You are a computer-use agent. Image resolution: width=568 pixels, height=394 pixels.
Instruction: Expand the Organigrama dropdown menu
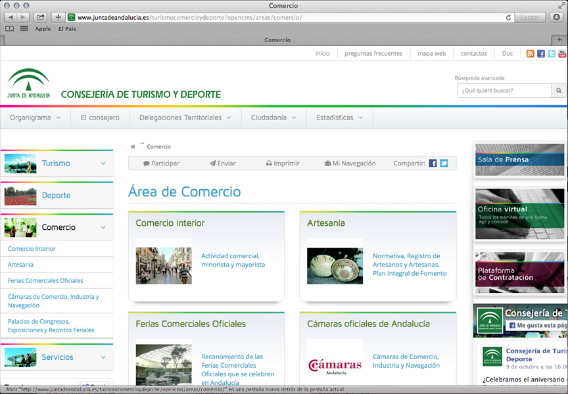(35, 118)
